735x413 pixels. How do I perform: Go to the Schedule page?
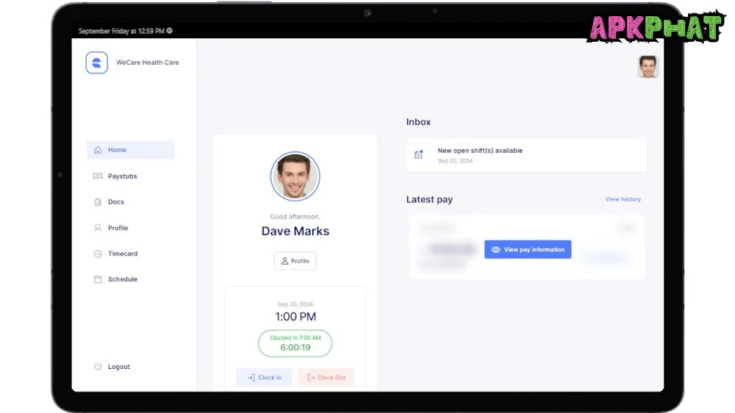[x=122, y=279]
